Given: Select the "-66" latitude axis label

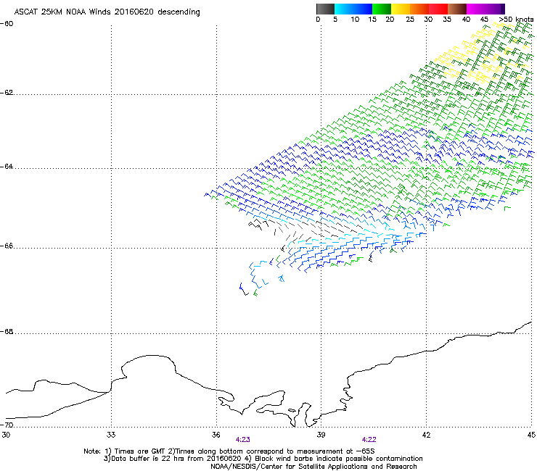Looking at the screenshot, I should (x=7, y=246).
